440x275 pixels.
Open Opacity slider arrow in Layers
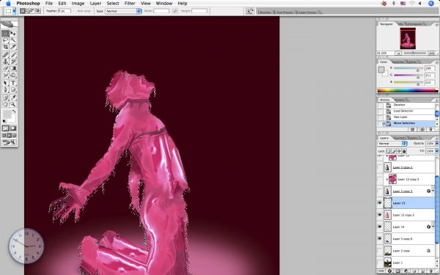pyautogui.click(x=436, y=144)
